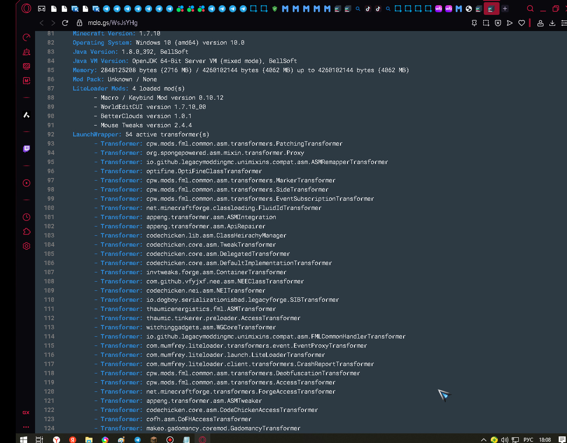Click 'witchinggadgets.asm.WGCoreTransformer' text

(211, 328)
